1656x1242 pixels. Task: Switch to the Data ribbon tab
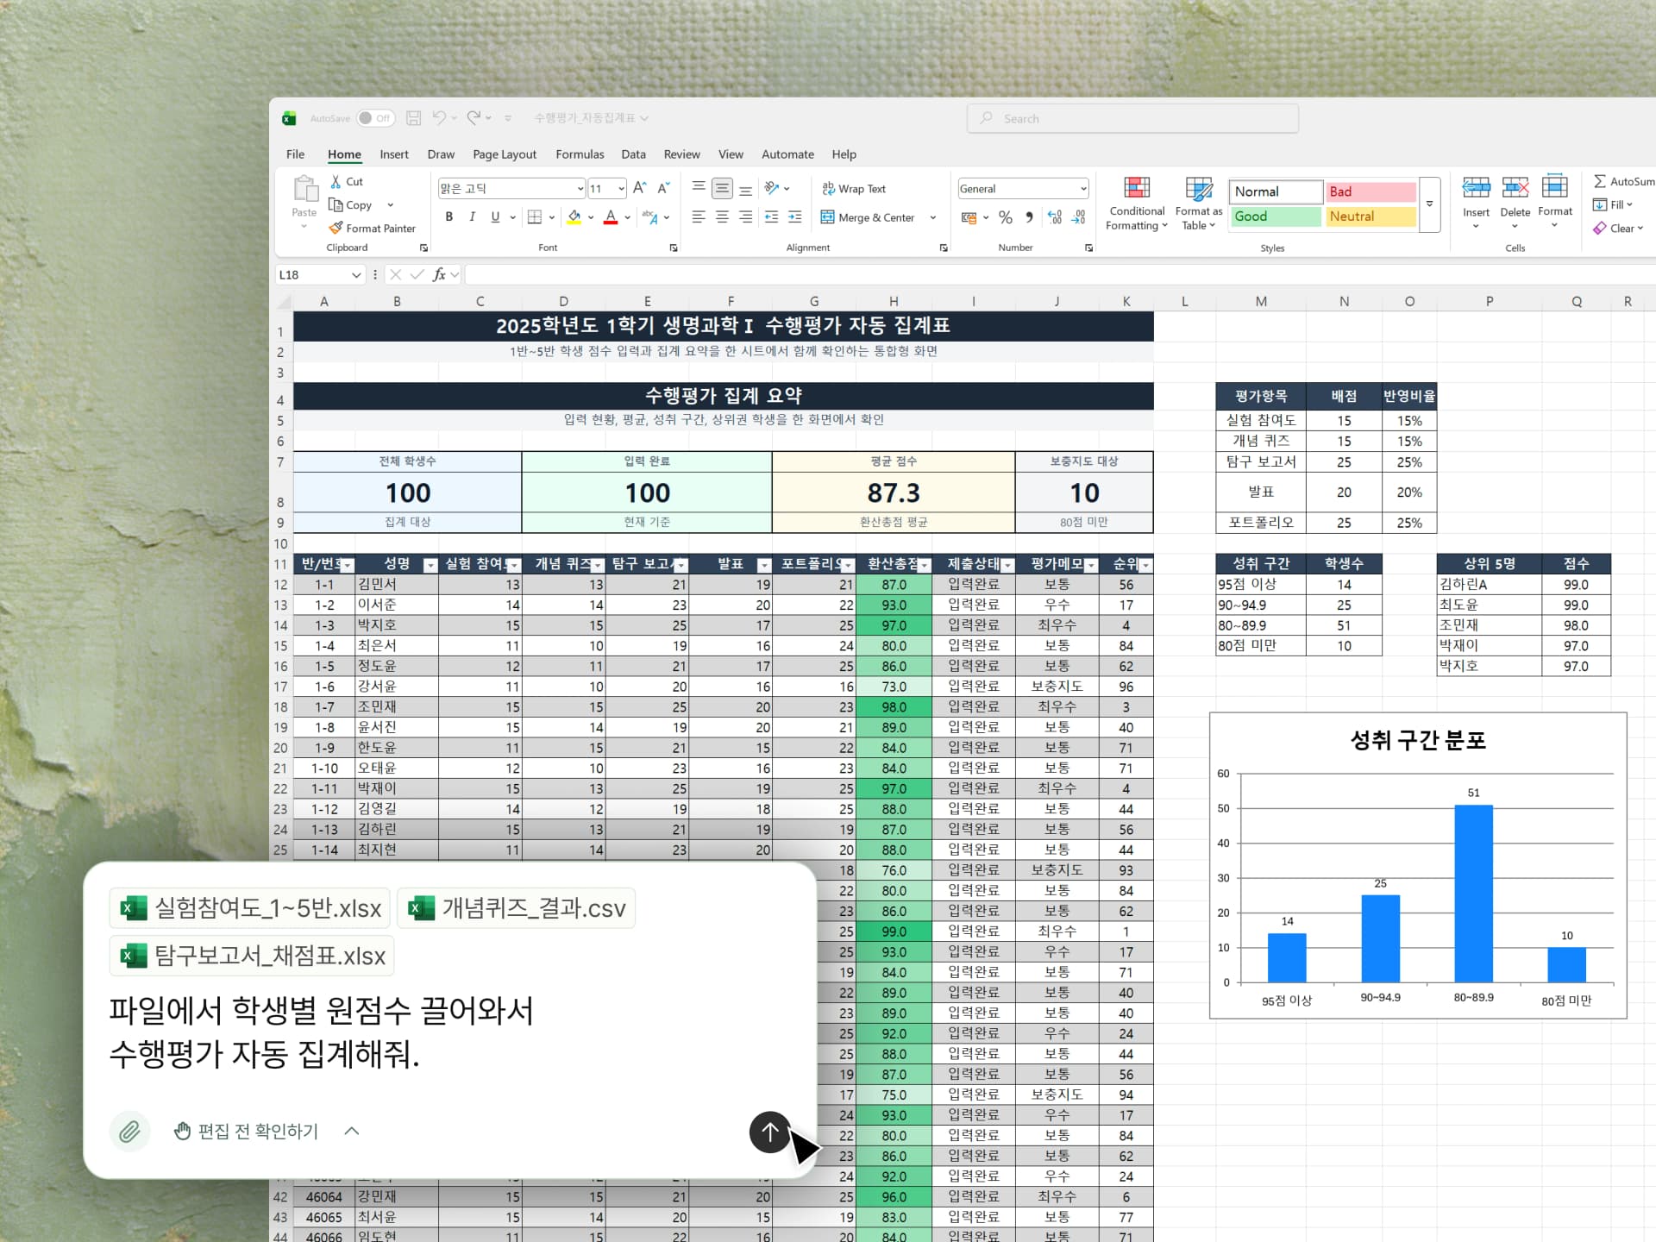(633, 154)
